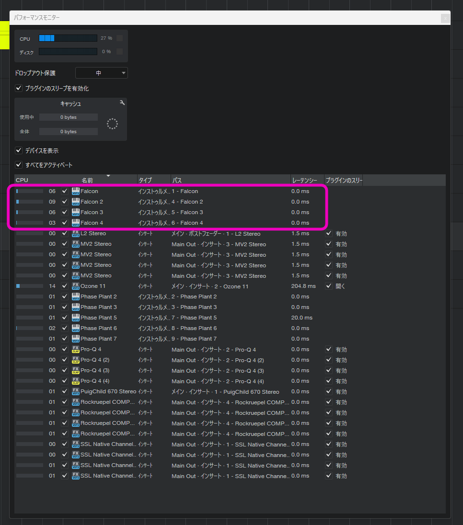Image resolution: width=463 pixels, height=525 pixels.
Task: Open cache settings with the wrench icon
Action: tap(122, 103)
